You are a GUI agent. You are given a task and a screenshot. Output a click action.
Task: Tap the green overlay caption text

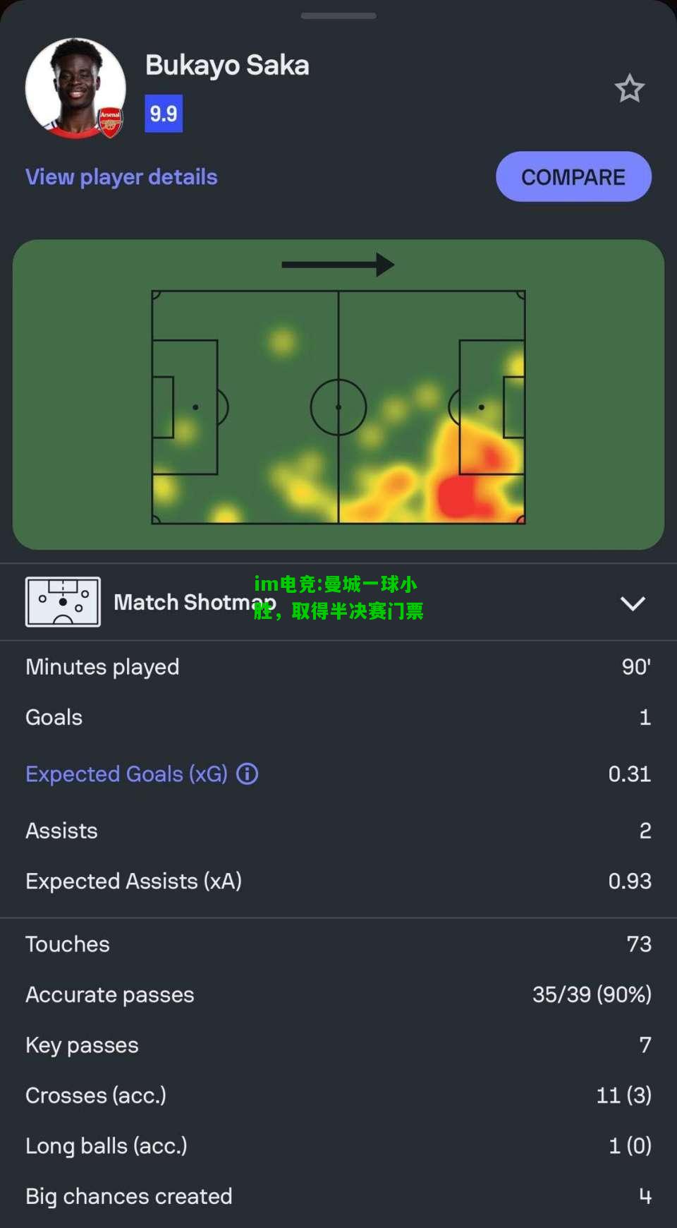click(338, 597)
